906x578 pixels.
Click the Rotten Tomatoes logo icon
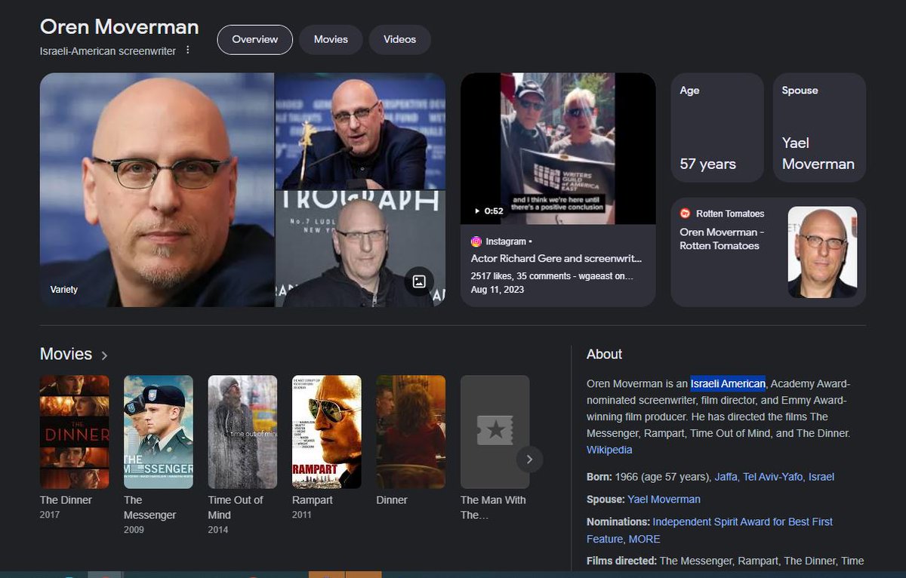click(x=686, y=214)
